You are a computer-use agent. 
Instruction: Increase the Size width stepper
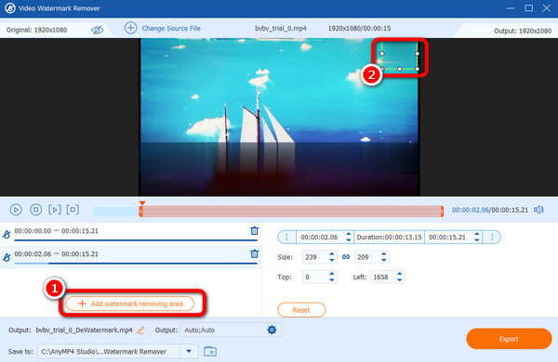(332, 254)
